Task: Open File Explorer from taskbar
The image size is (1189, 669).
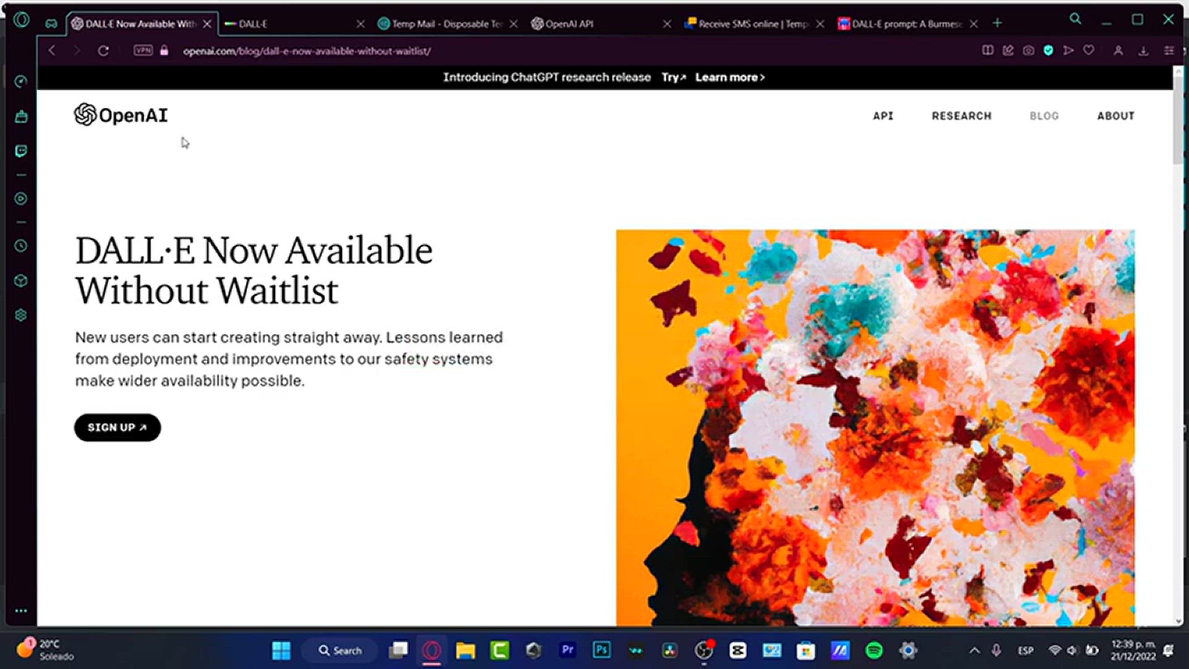Action: pyautogui.click(x=466, y=650)
